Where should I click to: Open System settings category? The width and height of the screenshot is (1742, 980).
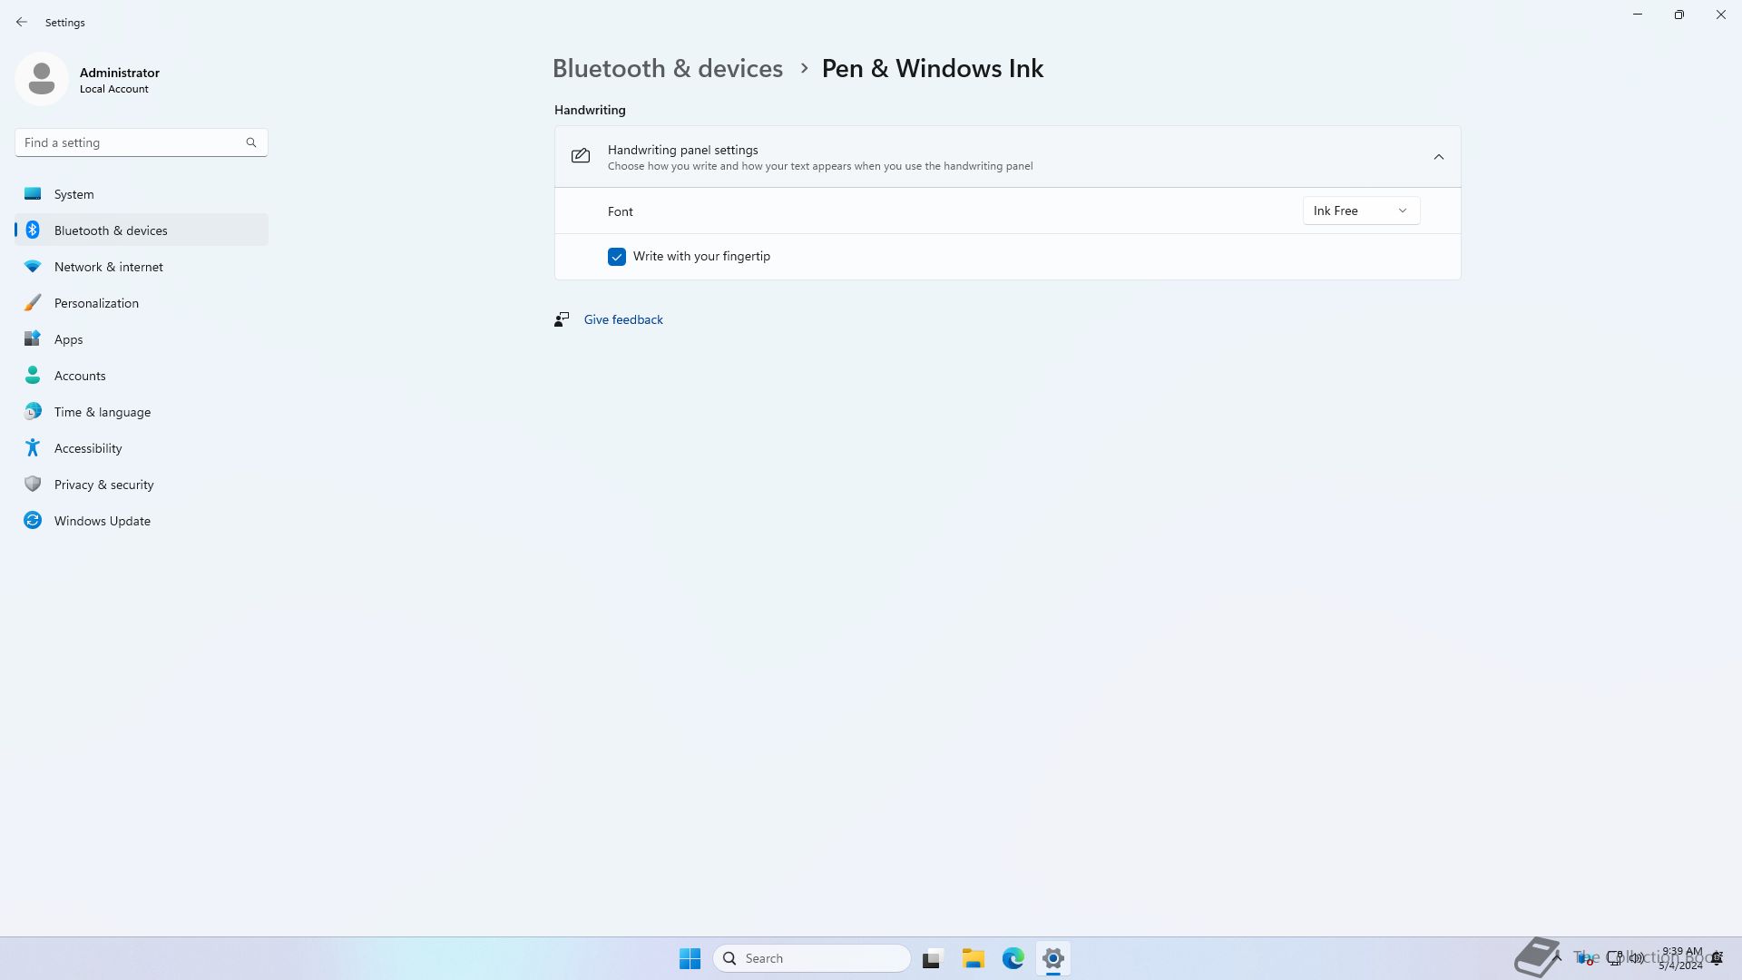(x=74, y=194)
